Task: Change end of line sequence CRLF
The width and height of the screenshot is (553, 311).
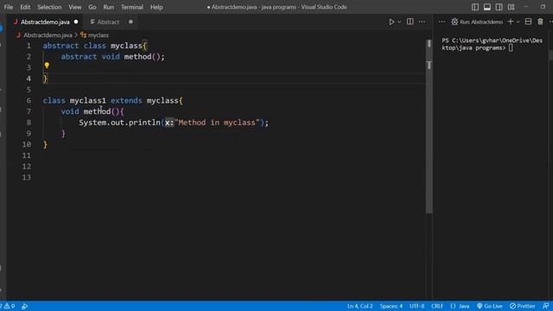Action: point(436,306)
